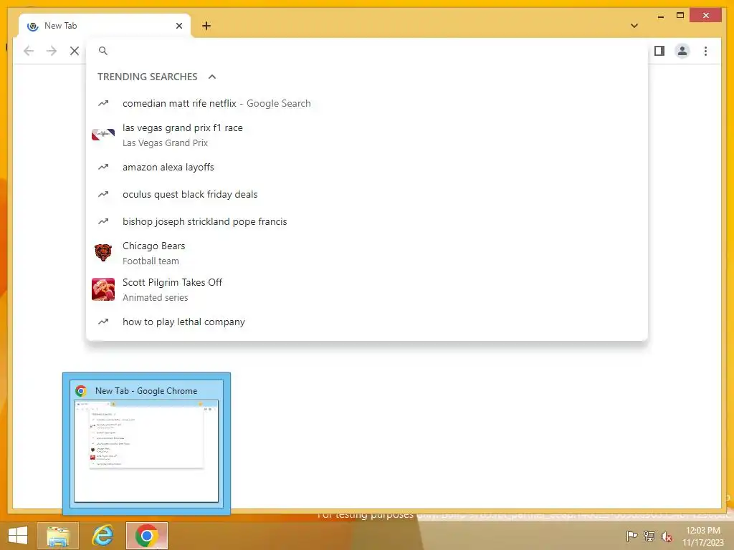Select suggestion oculus quest black friday deals

point(367,194)
